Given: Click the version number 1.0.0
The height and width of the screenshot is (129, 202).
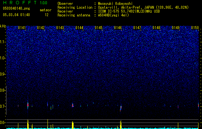Looking at the screenshot, I should (43, 3).
